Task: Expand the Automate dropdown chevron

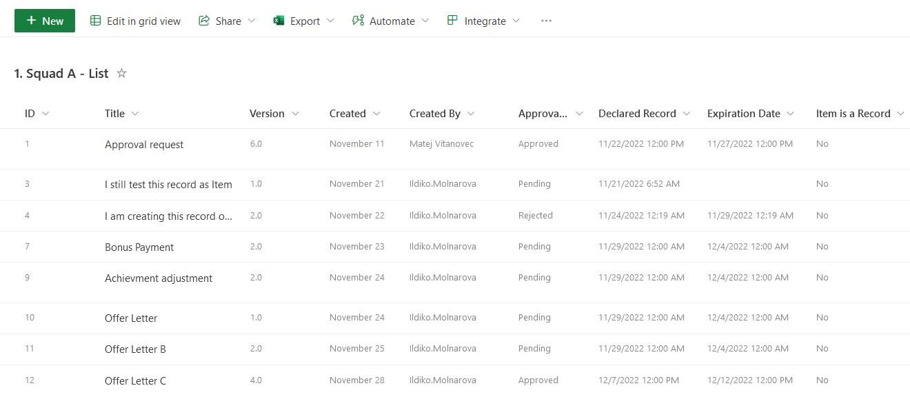Action: tap(425, 21)
